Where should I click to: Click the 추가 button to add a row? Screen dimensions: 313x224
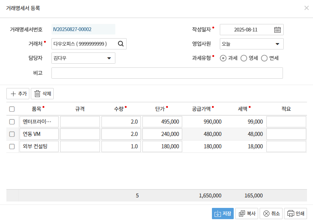[x=18, y=94]
